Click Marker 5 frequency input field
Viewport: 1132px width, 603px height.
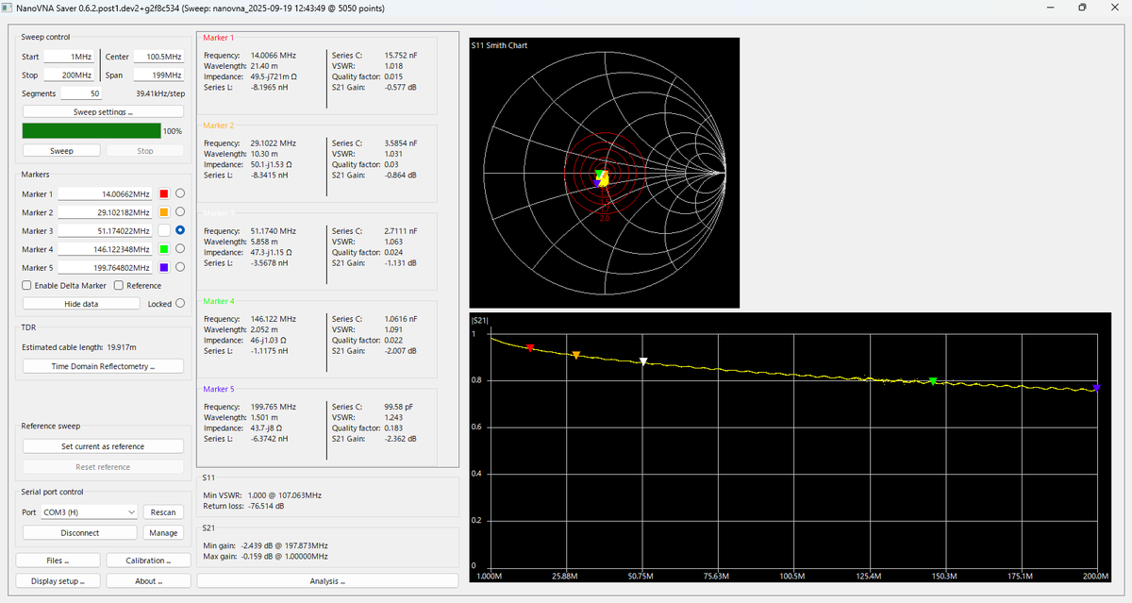(x=105, y=267)
